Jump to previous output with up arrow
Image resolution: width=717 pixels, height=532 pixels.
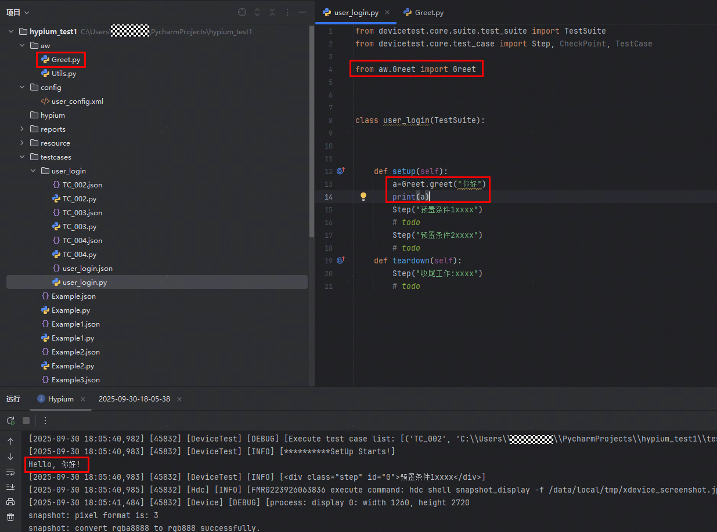click(x=10, y=441)
